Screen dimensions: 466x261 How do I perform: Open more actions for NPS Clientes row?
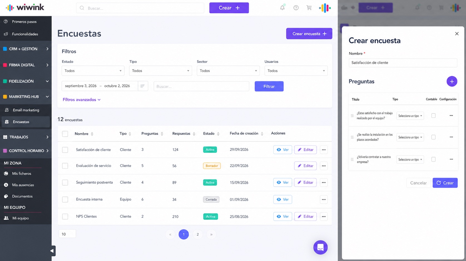[324, 217]
